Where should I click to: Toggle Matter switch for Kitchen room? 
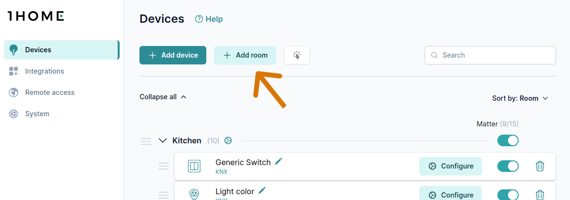pyautogui.click(x=508, y=140)
